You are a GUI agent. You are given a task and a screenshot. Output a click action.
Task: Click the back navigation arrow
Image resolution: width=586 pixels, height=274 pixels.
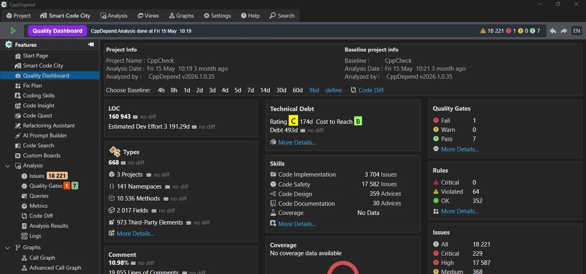553,31
